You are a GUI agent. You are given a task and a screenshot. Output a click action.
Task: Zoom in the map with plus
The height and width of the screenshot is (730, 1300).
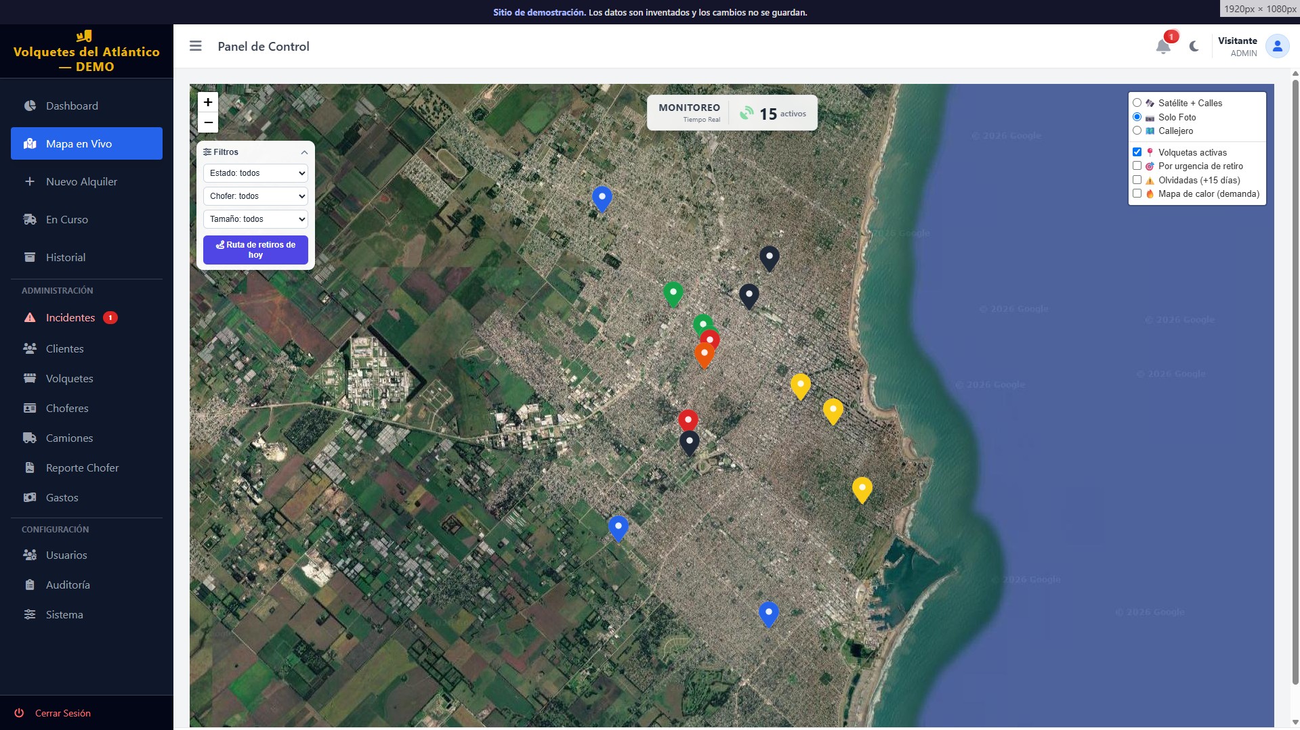coord(208,102)
